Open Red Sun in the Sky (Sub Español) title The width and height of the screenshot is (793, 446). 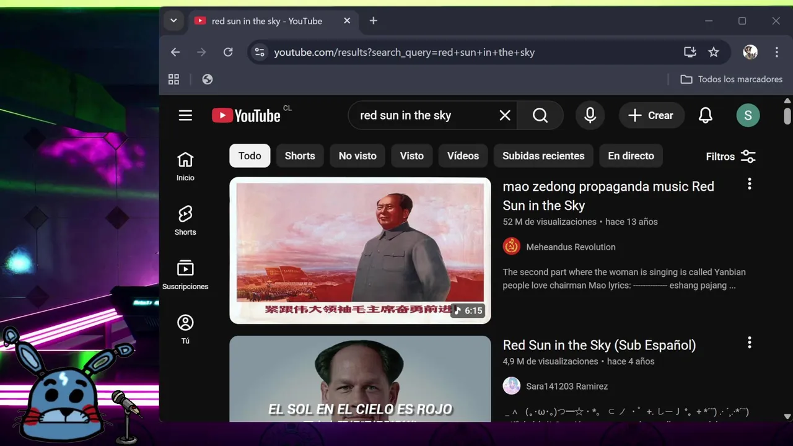599,345
